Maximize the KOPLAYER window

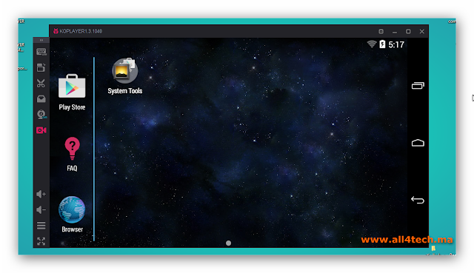408,31
